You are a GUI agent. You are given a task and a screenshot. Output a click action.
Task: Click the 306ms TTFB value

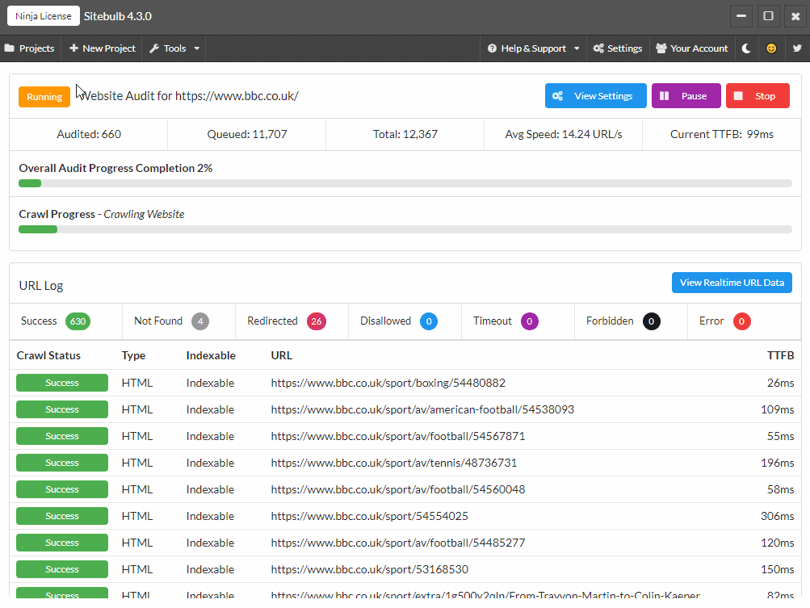pos(777,516)
